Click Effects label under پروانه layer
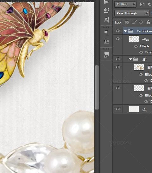Screen dimensions: 152x173 pyautogui.click(x=145, y=46)
